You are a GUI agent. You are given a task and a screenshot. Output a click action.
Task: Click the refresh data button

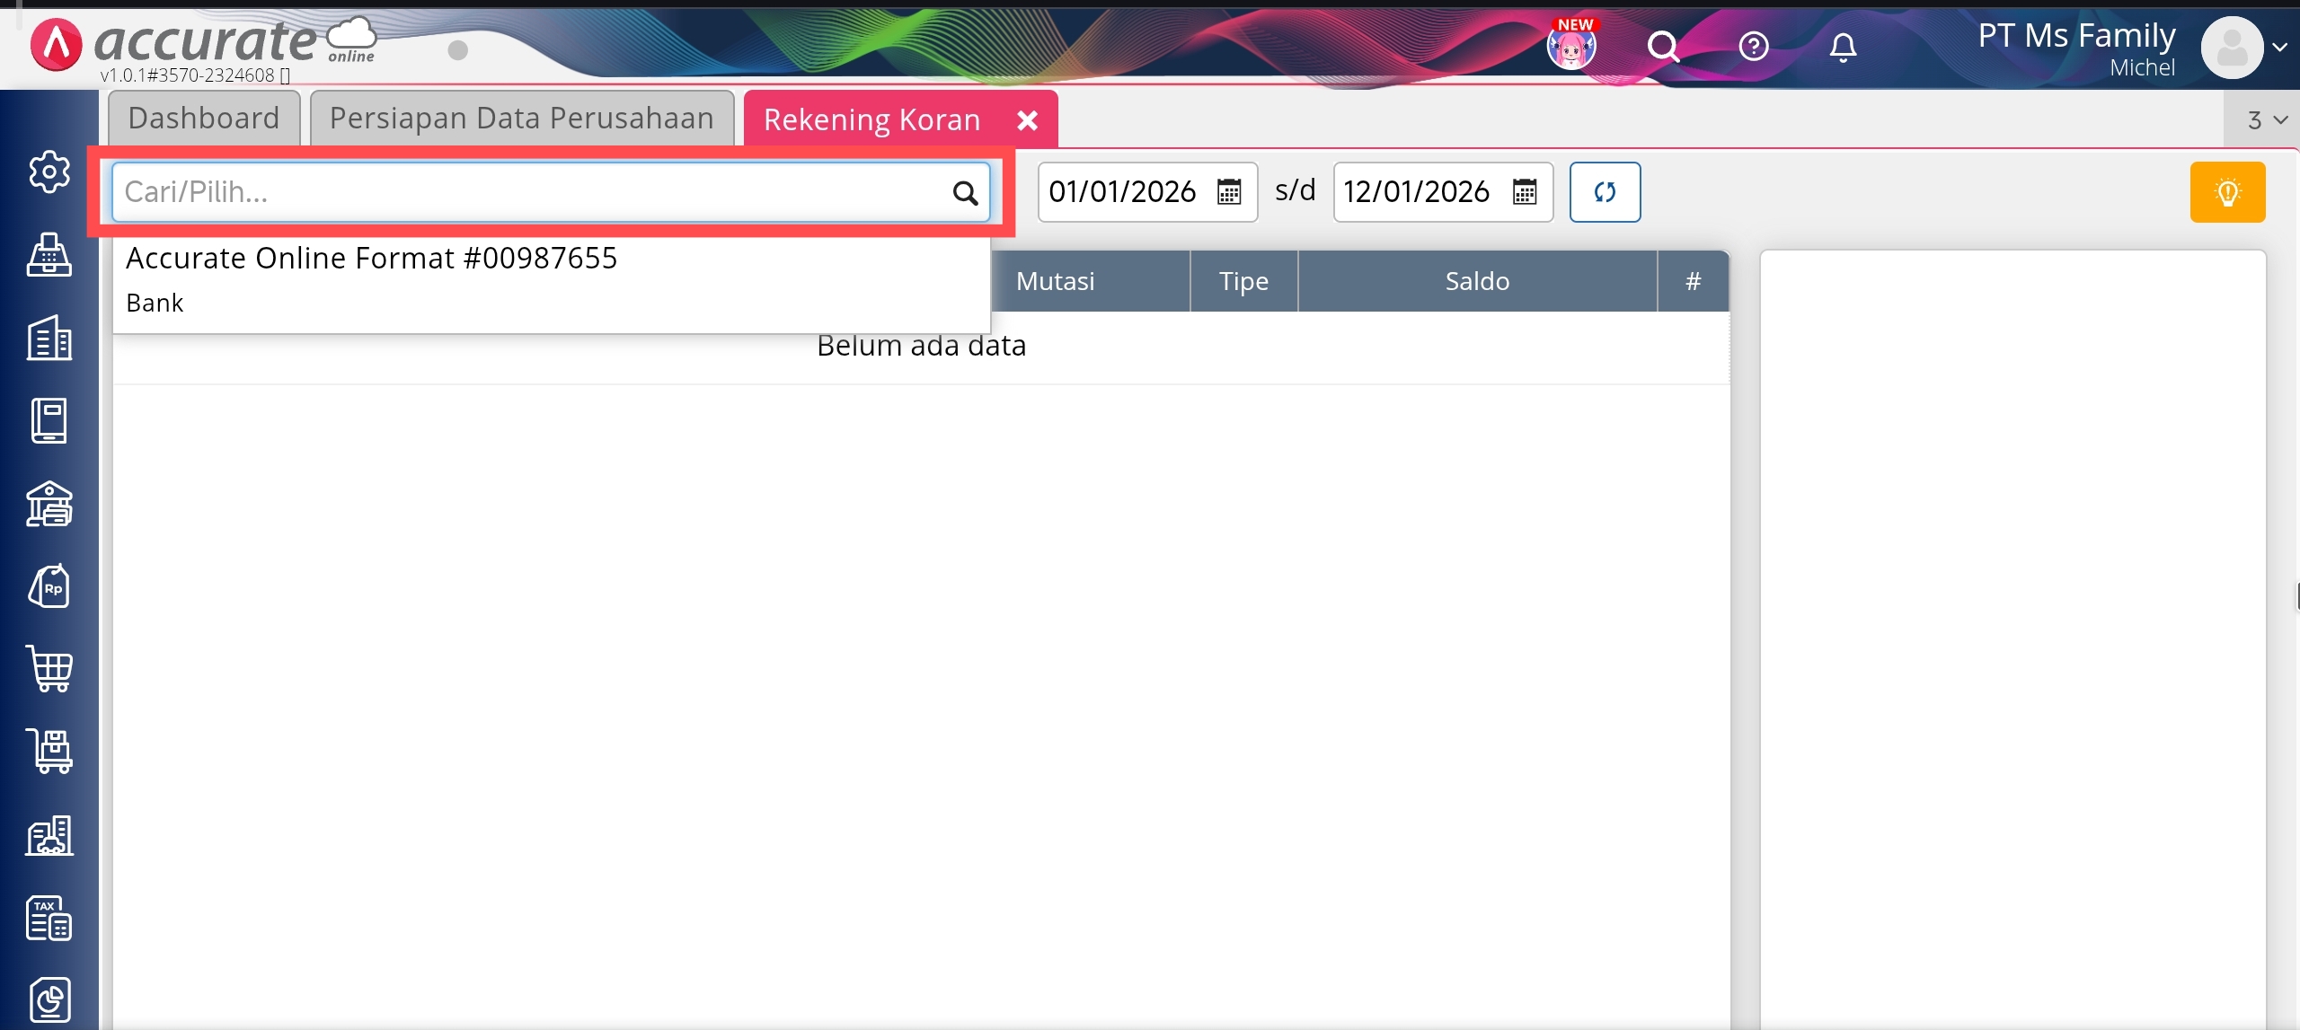tap(1604, 192)
